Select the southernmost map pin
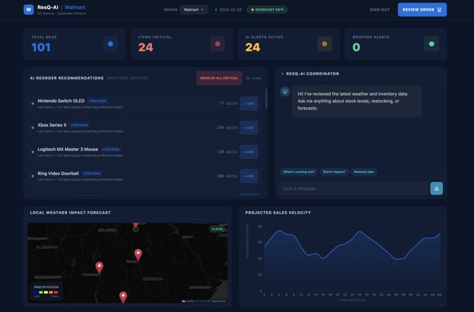The width and height of the screenshot is (474, 312). coord(123,297)
